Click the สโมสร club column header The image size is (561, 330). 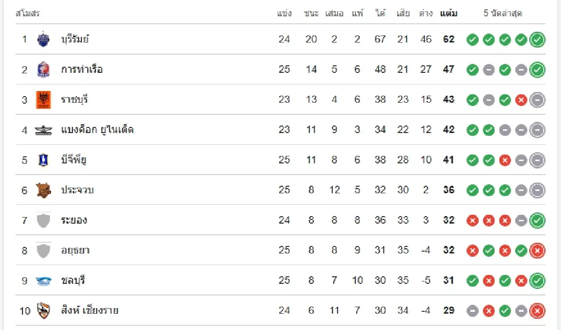(x=28, y=14)
